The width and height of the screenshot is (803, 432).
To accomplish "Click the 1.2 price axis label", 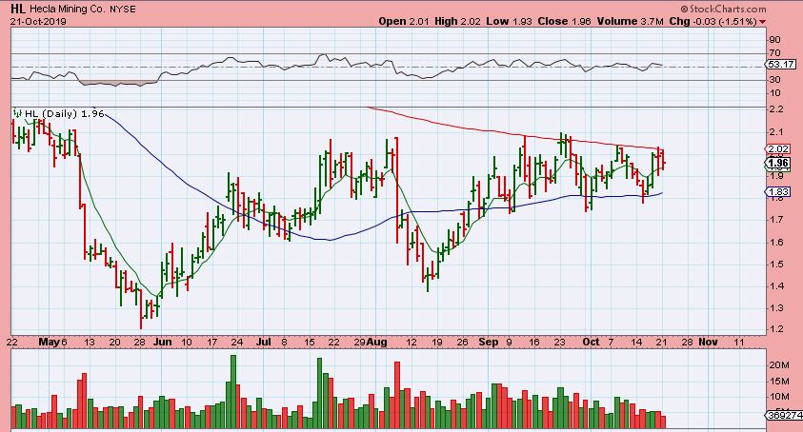I will (x=776, y=329).
